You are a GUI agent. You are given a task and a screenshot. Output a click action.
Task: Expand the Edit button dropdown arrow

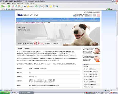point(49,6)
